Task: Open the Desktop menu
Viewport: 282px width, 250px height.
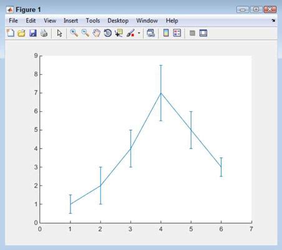Action: [x=118, y=21]
